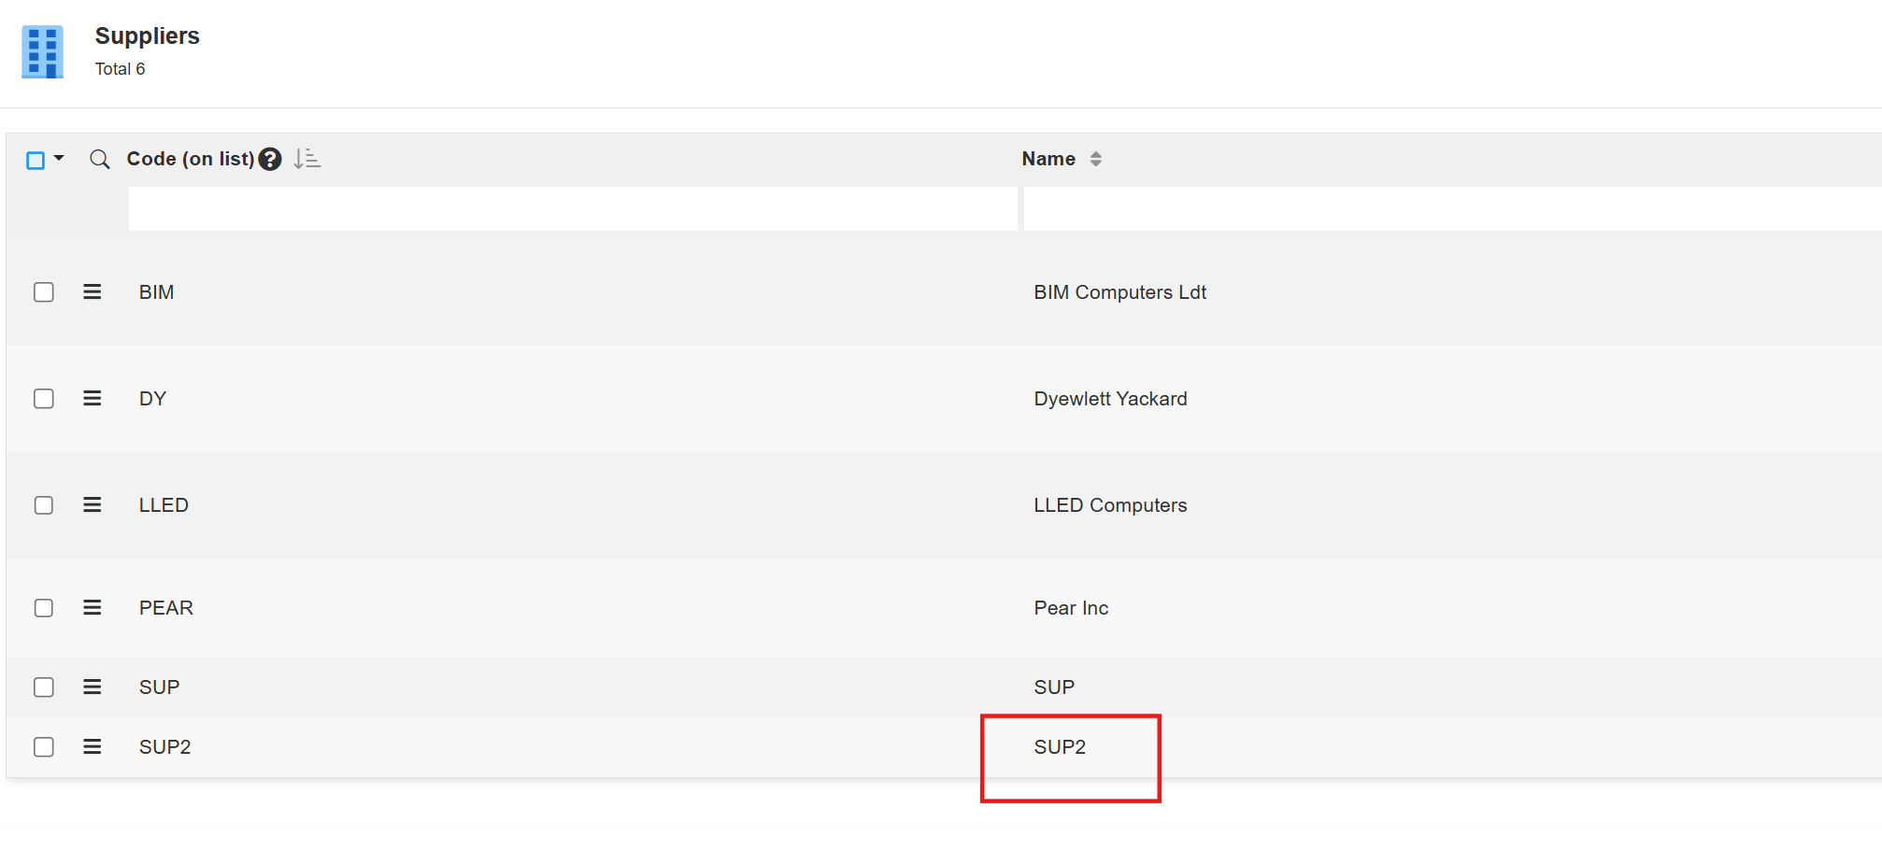Open the Pear Inc supplier entry
The width and height of the screenshot is (1882, 850).
[1070, 608]
